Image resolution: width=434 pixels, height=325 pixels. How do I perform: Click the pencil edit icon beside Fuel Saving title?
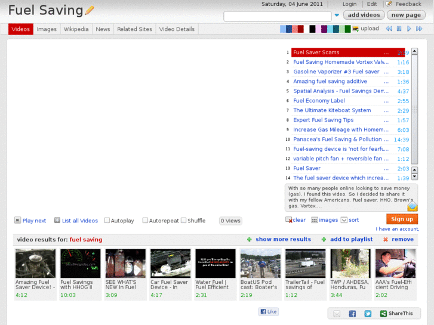(x=90, y=11)
